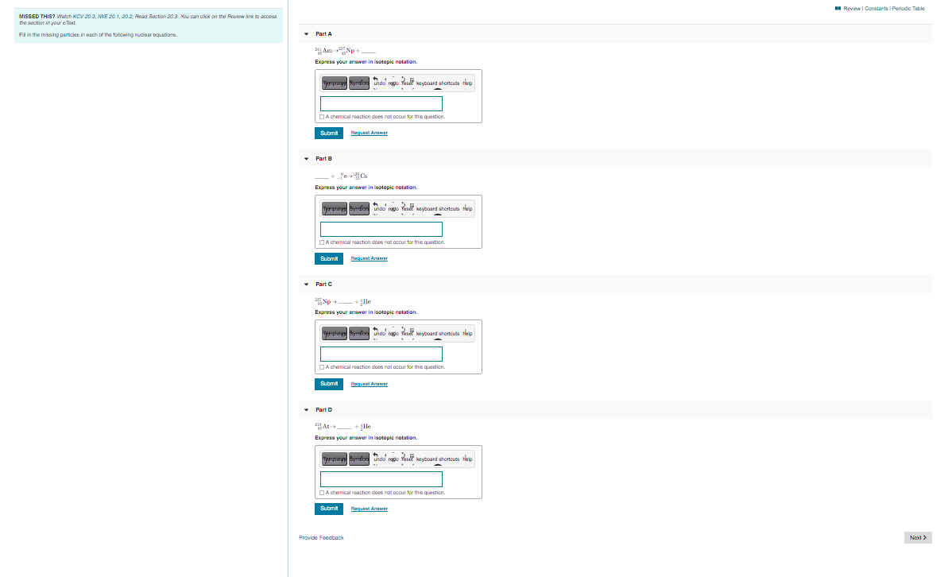Click the Part B answer input field
952x577 pixels.
tap(381, 229)
